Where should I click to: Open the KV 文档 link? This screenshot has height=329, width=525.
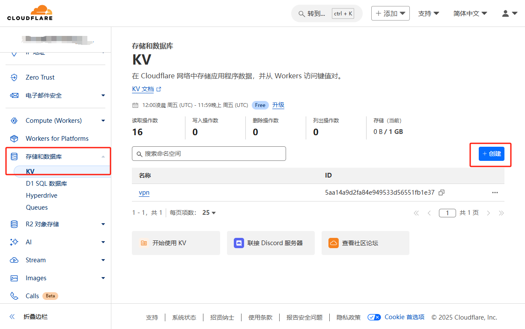146,89
